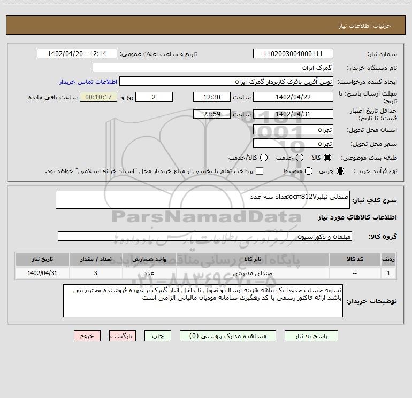Image resolution: width=412 pixels, height=398 pixels.
Task: Click the need number field 1102003004000111
Action: (x=293, y=53)
